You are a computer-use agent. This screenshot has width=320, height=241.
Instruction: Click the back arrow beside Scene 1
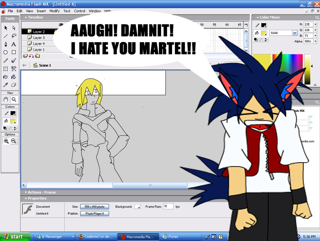24,65
